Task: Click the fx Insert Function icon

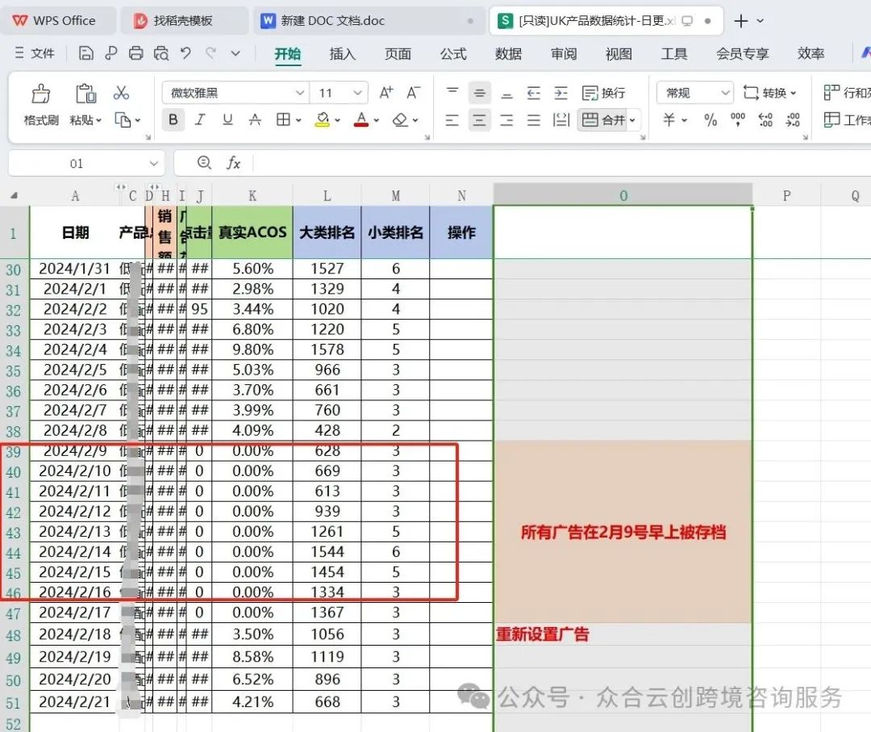Action: click(233, 163)
